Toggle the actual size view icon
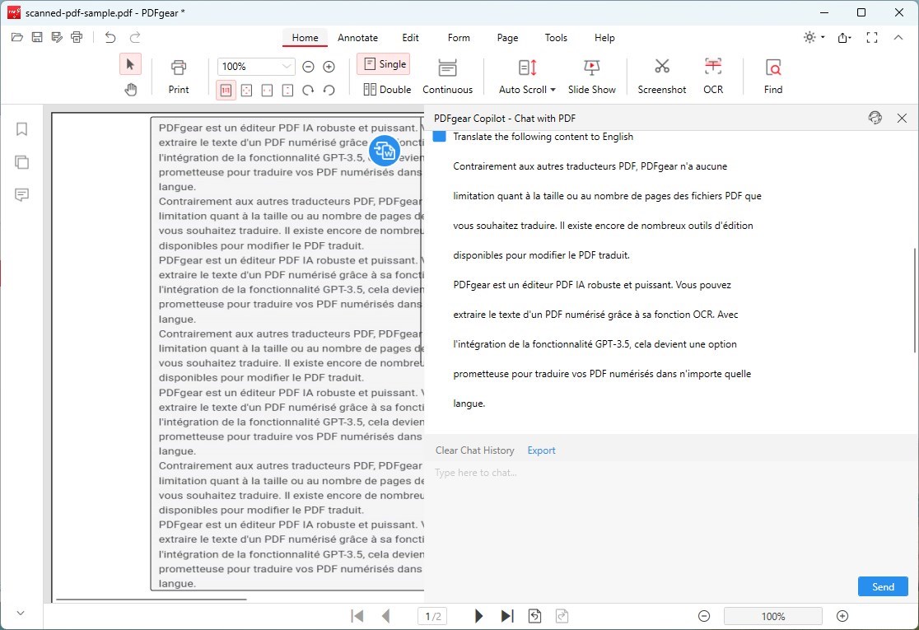The width and height of the screenshot is (919, 630). [226, 91]
